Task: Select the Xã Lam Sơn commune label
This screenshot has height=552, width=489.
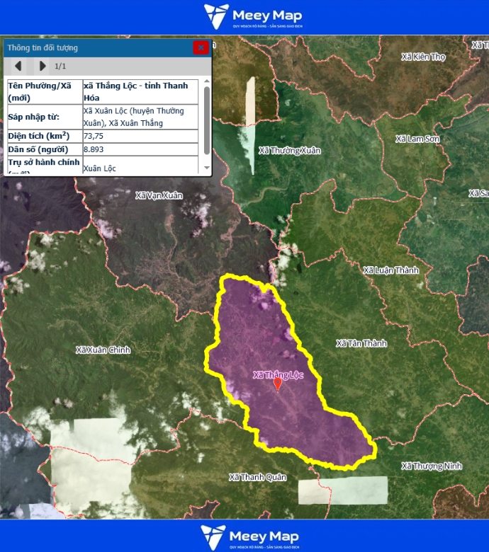Action: 417,139
